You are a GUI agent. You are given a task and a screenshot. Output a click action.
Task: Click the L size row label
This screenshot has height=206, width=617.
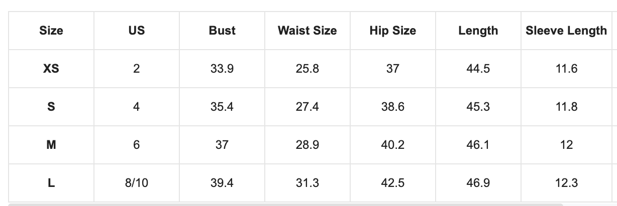coord(51,183)
